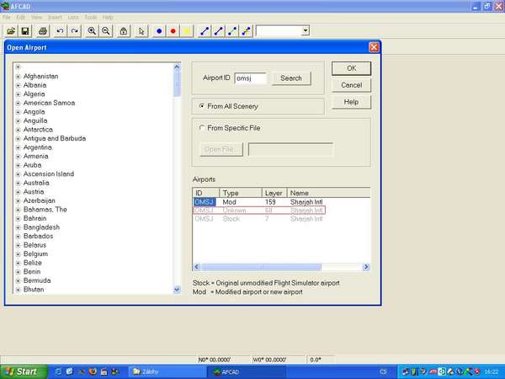Click the Print toolbar icon
This screenshot has width=505, height=379.
click(x=42, y=30)
